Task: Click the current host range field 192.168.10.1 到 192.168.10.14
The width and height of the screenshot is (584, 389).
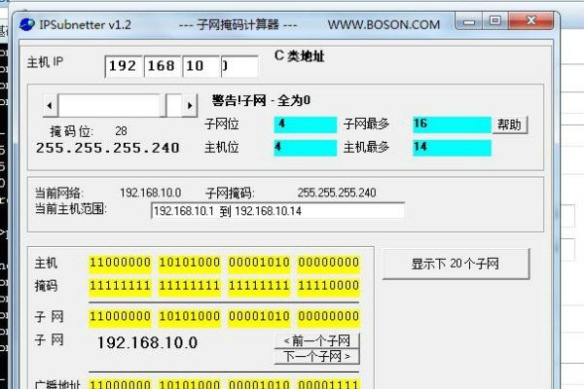Action: tap(277, 211)
